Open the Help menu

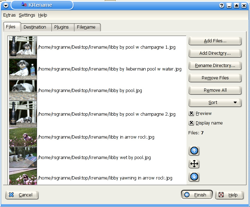click(42, 15)
